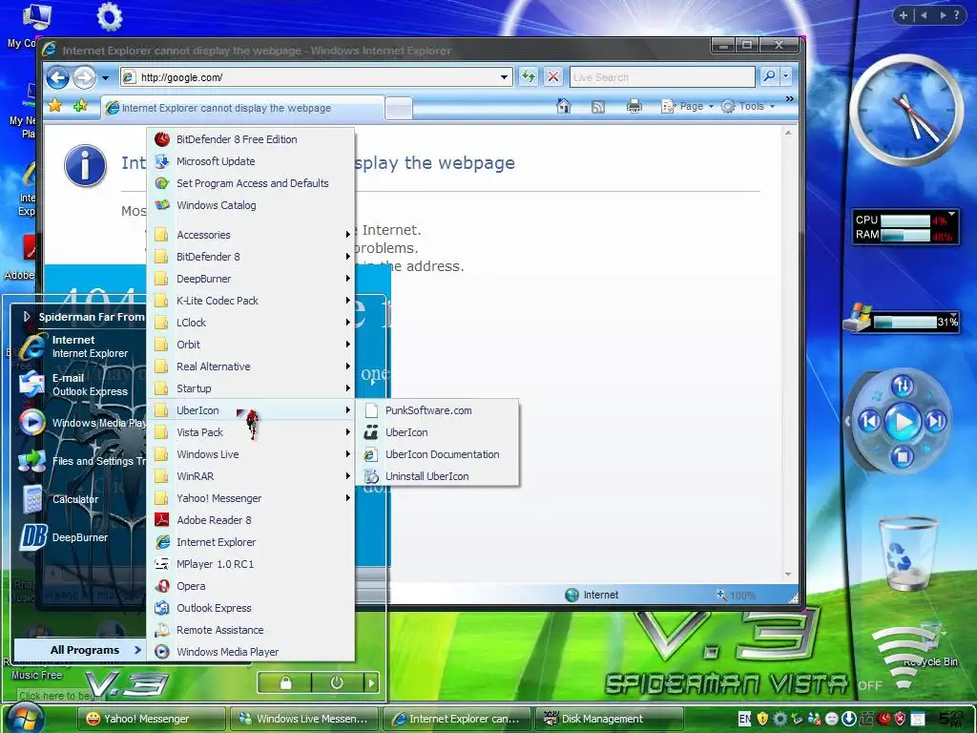
Task: Click Play on the media player gadget
Action: [903, 422]
